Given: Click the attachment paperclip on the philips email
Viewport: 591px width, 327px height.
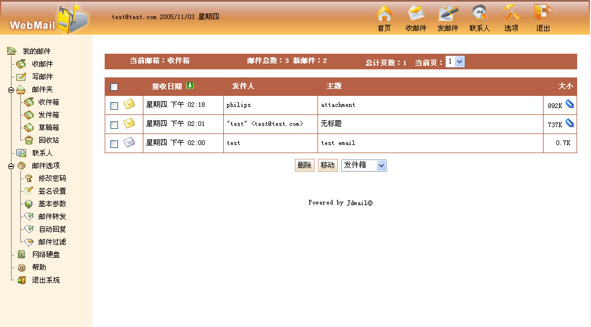Looking at the screenshot, I should coord(570,104).
